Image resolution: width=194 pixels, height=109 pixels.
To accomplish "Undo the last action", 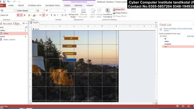I will [8, 2].
